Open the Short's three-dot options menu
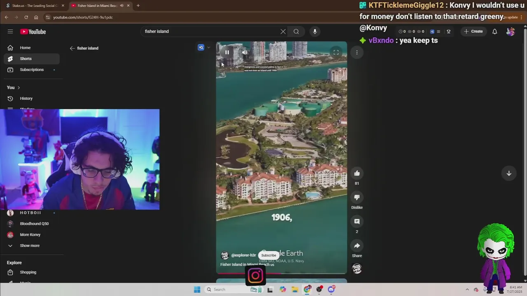Image resolution: width=527 pixels, height=296 pixels. [357, 52]
